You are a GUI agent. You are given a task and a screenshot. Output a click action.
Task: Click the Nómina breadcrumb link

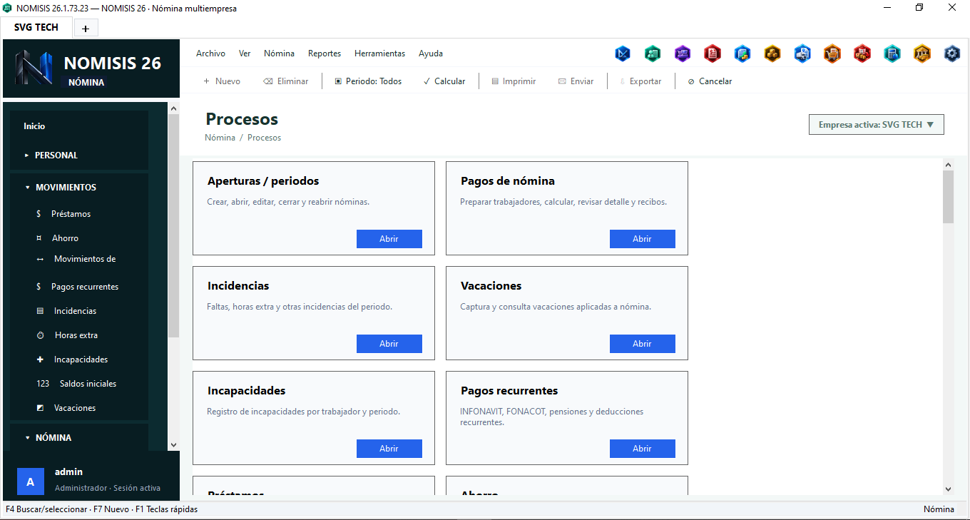click(x=220, y=138)
